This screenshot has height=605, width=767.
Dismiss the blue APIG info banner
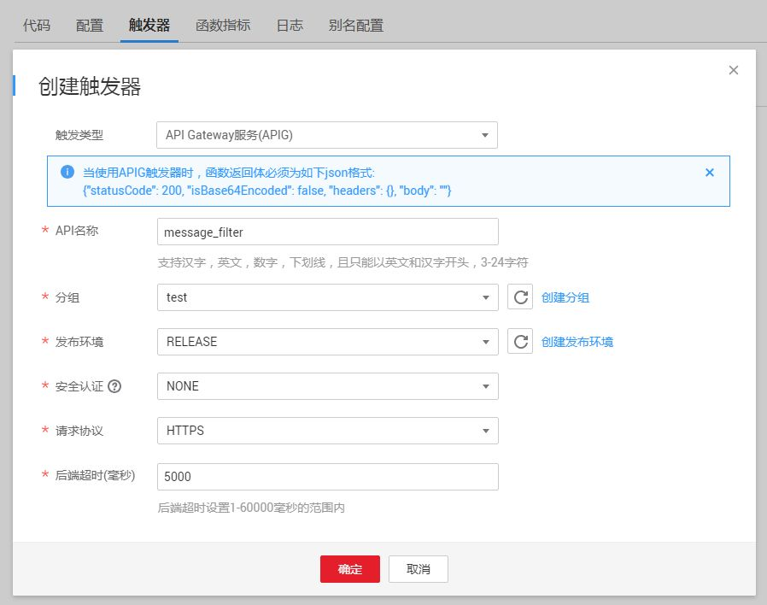point(709,173)
